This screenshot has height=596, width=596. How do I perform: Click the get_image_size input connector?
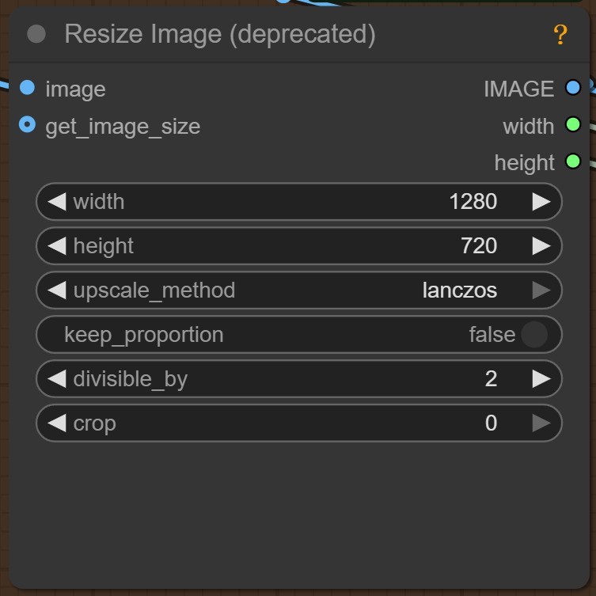pyautogui.click(x=28, y=125)
